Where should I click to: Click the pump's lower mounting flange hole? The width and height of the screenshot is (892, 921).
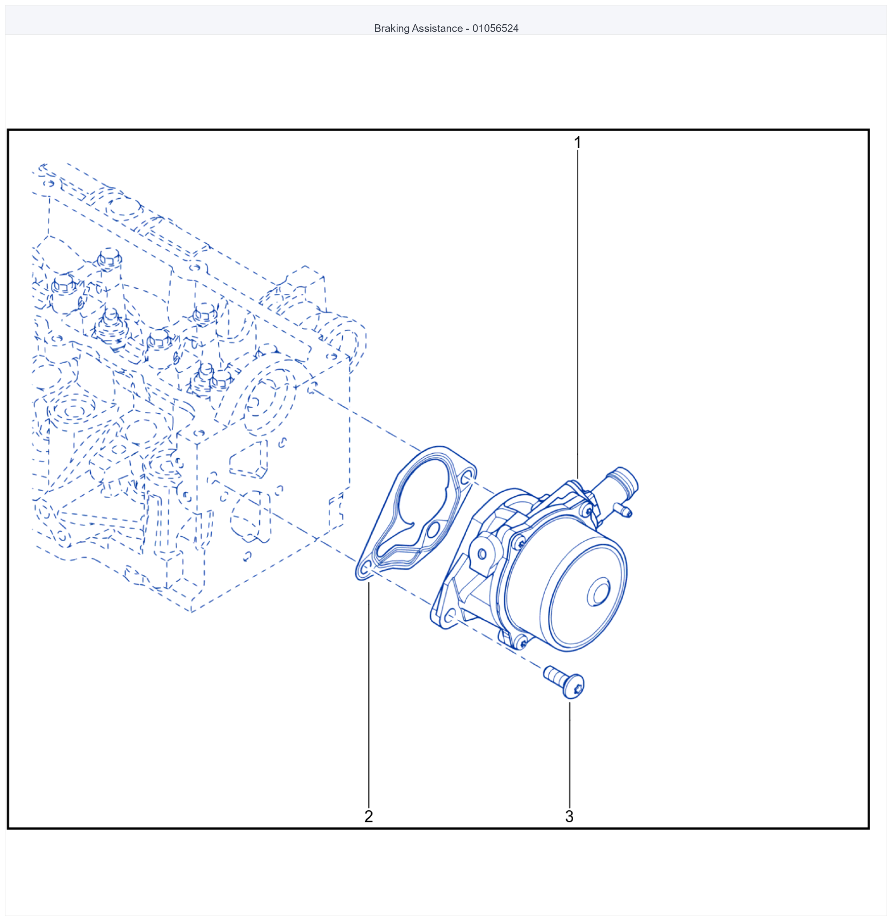click(x=450, y=615)
